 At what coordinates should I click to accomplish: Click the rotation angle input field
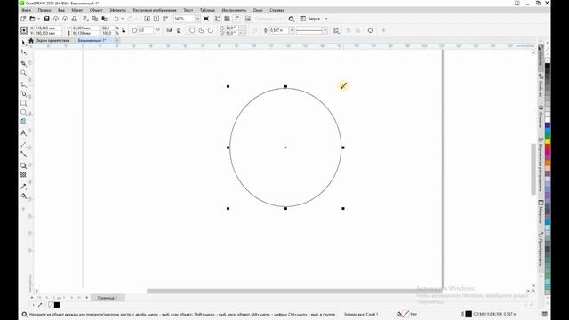[146, 30]
